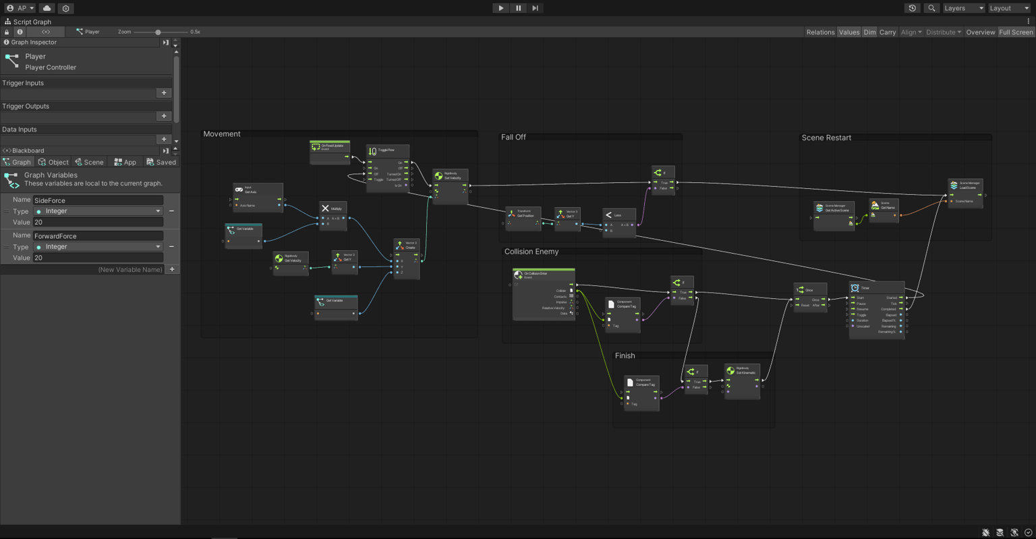This screenshot has height=539, width=1036.
Task: Start Play mode
Action: [500, 8]
